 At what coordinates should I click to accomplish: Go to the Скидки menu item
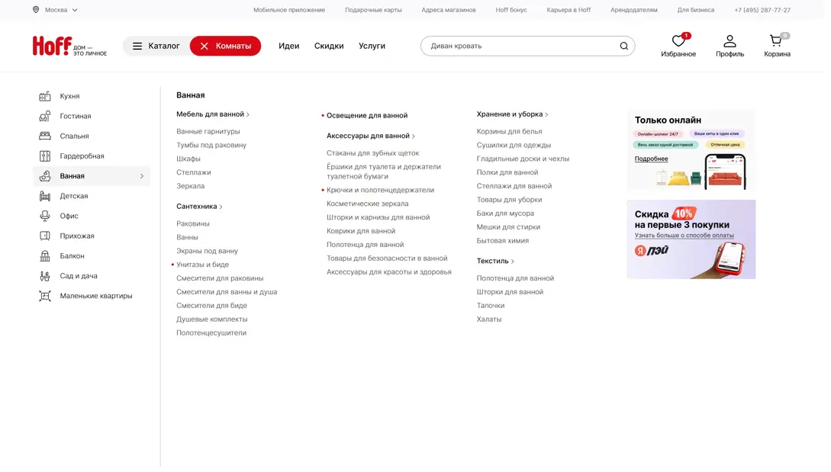tap(329, 46)
